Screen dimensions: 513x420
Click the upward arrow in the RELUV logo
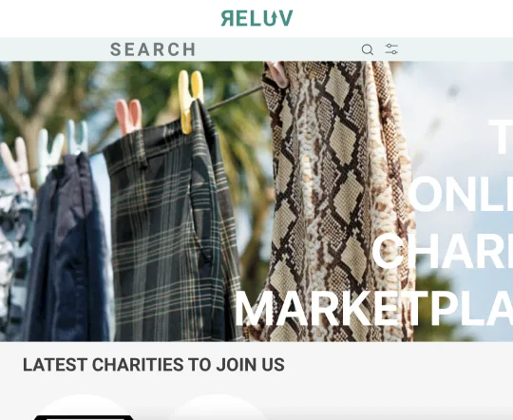(x=271, y=18)
